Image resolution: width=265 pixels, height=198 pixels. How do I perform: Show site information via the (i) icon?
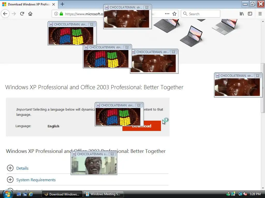tap(56, 14)
